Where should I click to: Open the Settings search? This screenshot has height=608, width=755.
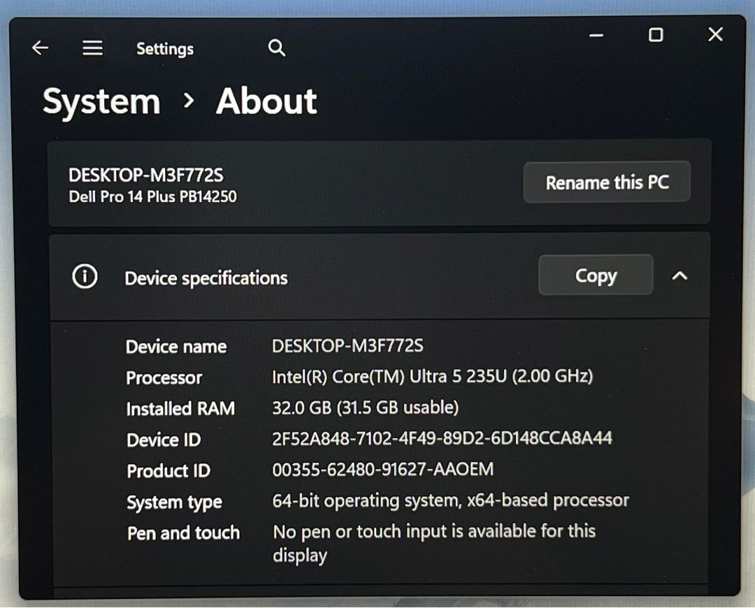click(x=276, y=48)
